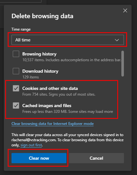
Task: Click the data list vertical scrollbar thumb
Action: coord(123,64)
